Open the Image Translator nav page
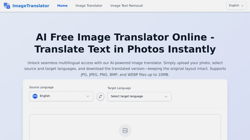Image resolution: width=250 pixels, height=140 pixels. tap(89, 6)
